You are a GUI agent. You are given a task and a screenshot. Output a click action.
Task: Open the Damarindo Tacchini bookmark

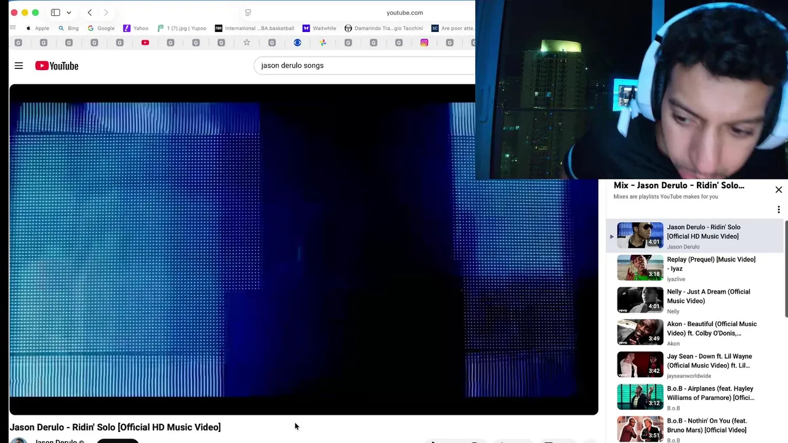[x=384, y=28]
